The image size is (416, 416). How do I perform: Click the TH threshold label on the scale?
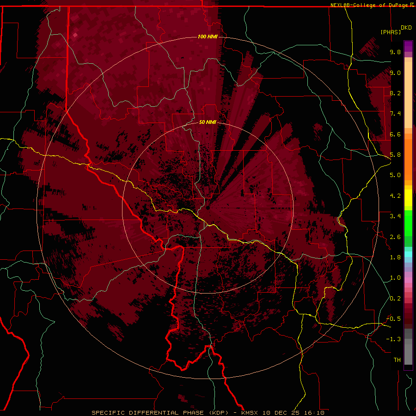[397, 360]
